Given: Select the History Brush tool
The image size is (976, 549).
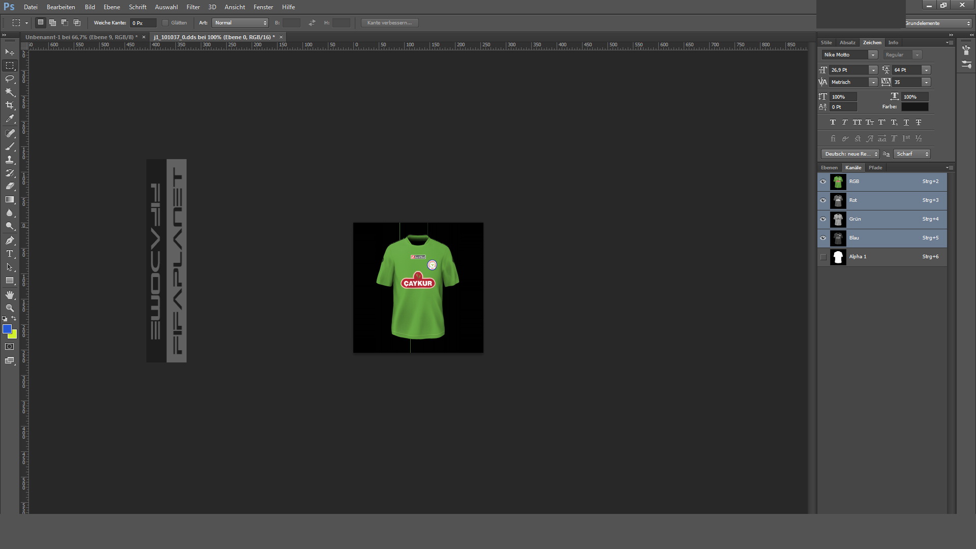Looking at the screenshot, I should tap(10, 173).
